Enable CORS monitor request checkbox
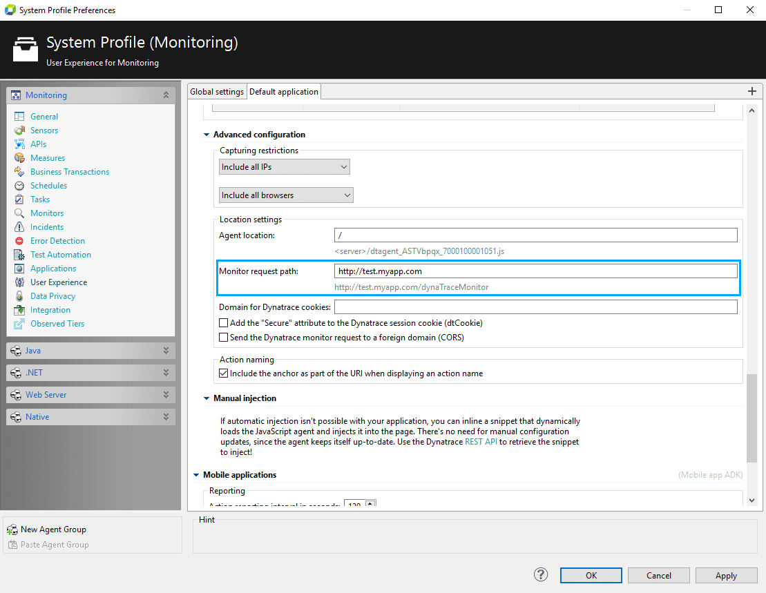 coord(223,338)
